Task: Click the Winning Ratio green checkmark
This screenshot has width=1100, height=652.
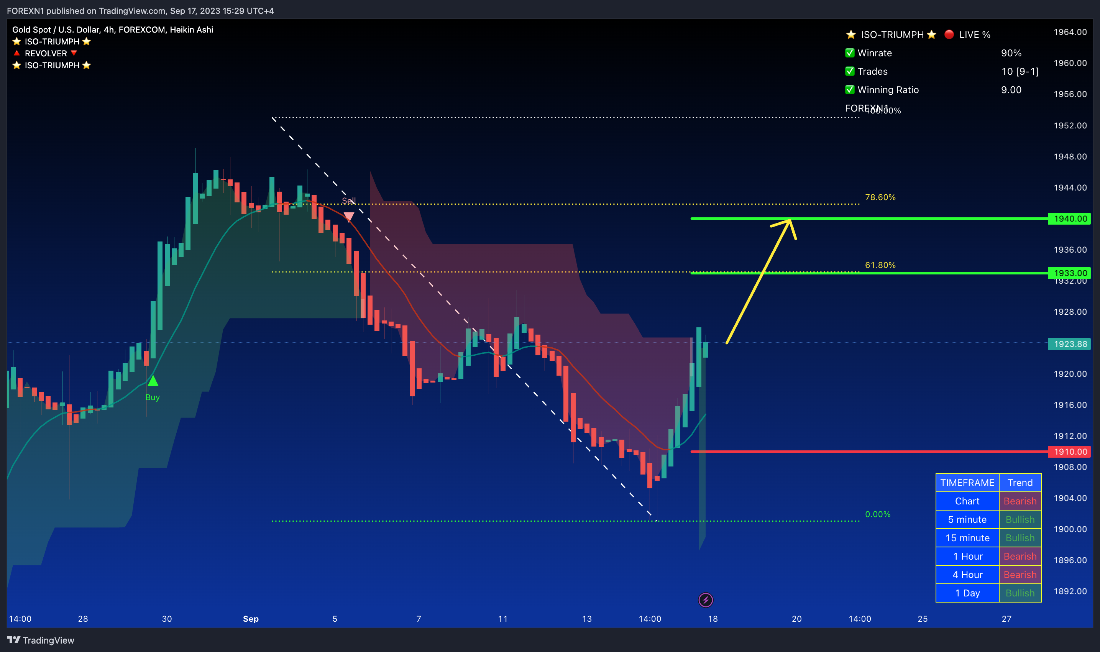Action: [x=850, y=90]
